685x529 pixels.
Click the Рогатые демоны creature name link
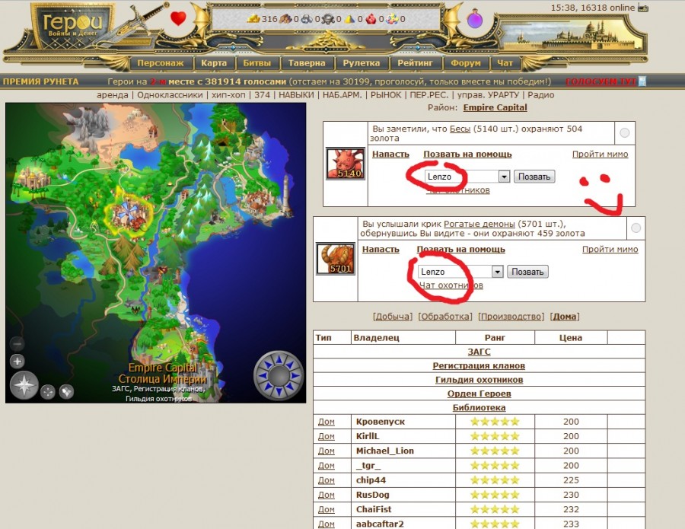pos(479,224)
